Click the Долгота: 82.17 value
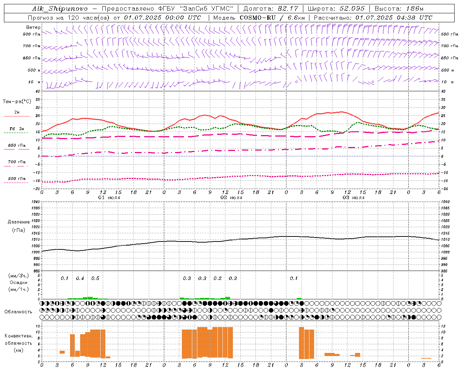The image size is (460, 368). coord(271,9)
